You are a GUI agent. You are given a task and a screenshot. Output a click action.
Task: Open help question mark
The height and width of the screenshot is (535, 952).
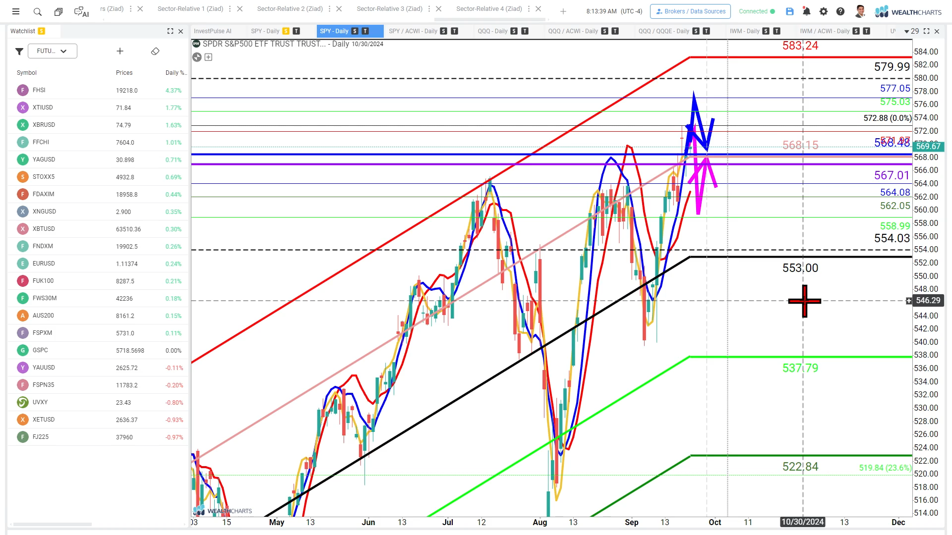(x=840, y=11)
